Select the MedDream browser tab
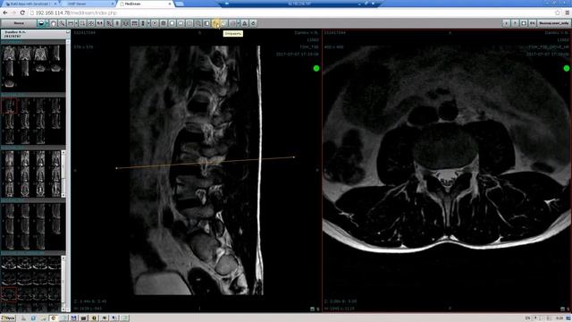This screenshot has width=572, height=322. coord(145,4)
